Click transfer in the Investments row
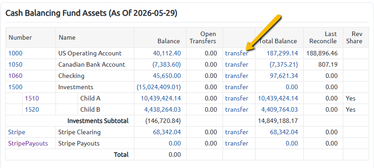This screenshot has height=168, width=374. (x=237, y=87)
